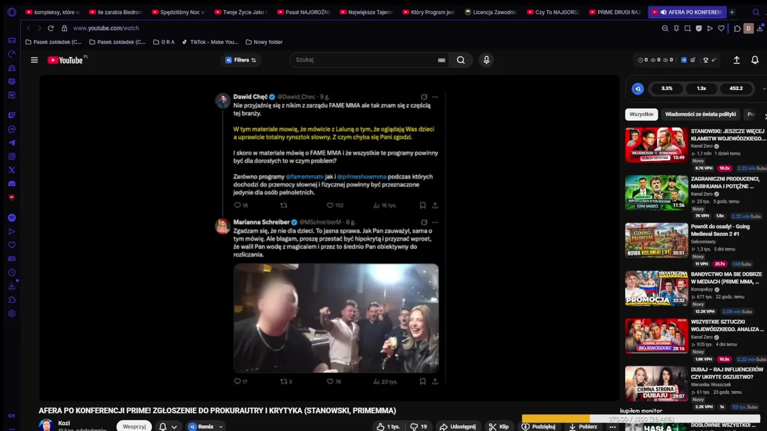Open the Nowy folder bookmarks folder
Screen dimensions: 767x431
[264, 42]
